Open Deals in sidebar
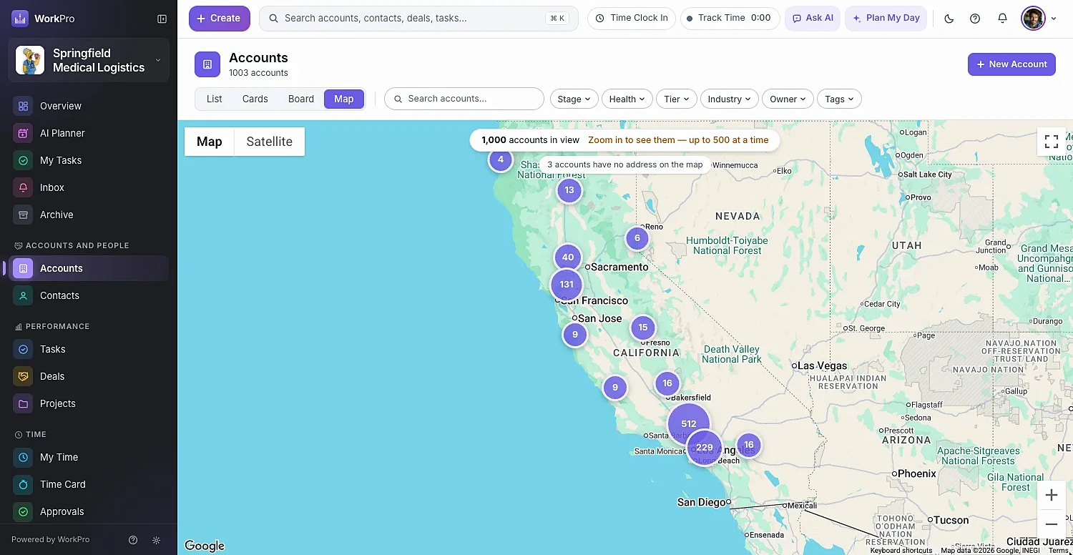Image resolution: width=1073 pixels, height=555 pixels. pos(89,376)
